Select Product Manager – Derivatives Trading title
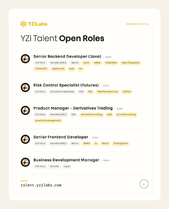 click(x=73, y=108)
